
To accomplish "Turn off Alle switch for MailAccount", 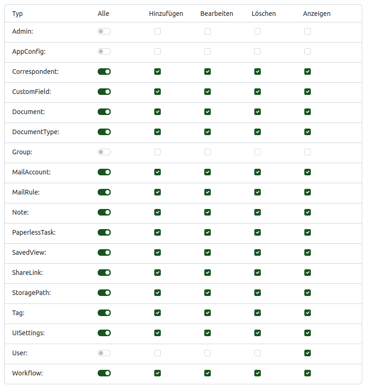I will (104, 172).
